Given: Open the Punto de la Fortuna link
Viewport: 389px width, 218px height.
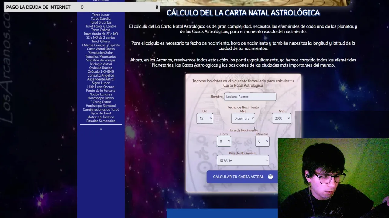Looking at the screenshot, I should tap(101, 91).
